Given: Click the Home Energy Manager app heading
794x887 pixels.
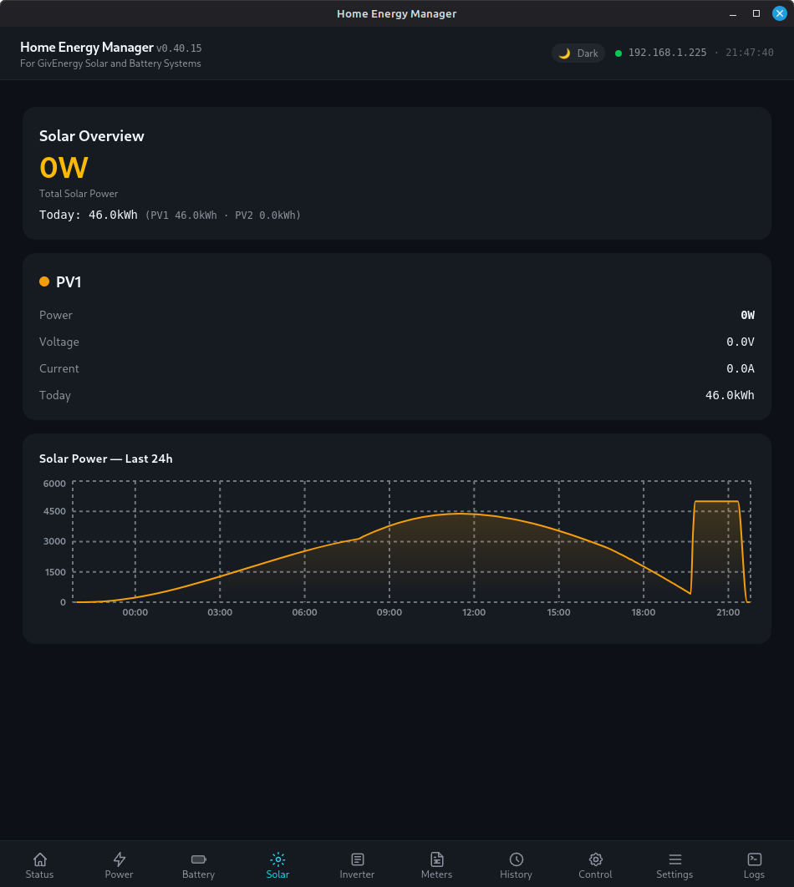Looking at the screenshot, I should 87,48.
